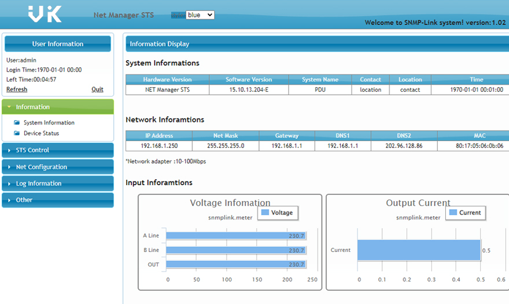The height and width of the screenshot is (304, 509).
Task: Open the color theme dropdown
Action: [x=200, y=15]
